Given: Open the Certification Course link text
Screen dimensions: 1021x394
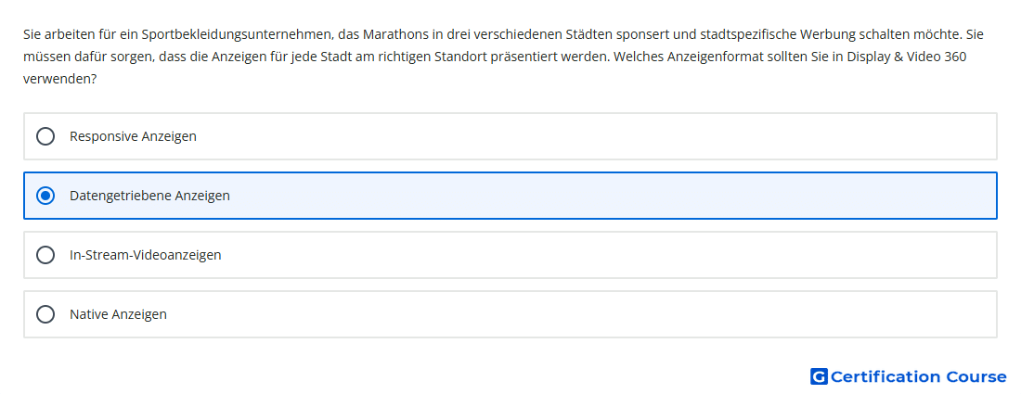Looking at the screenshot, I should tap(918, 376).
